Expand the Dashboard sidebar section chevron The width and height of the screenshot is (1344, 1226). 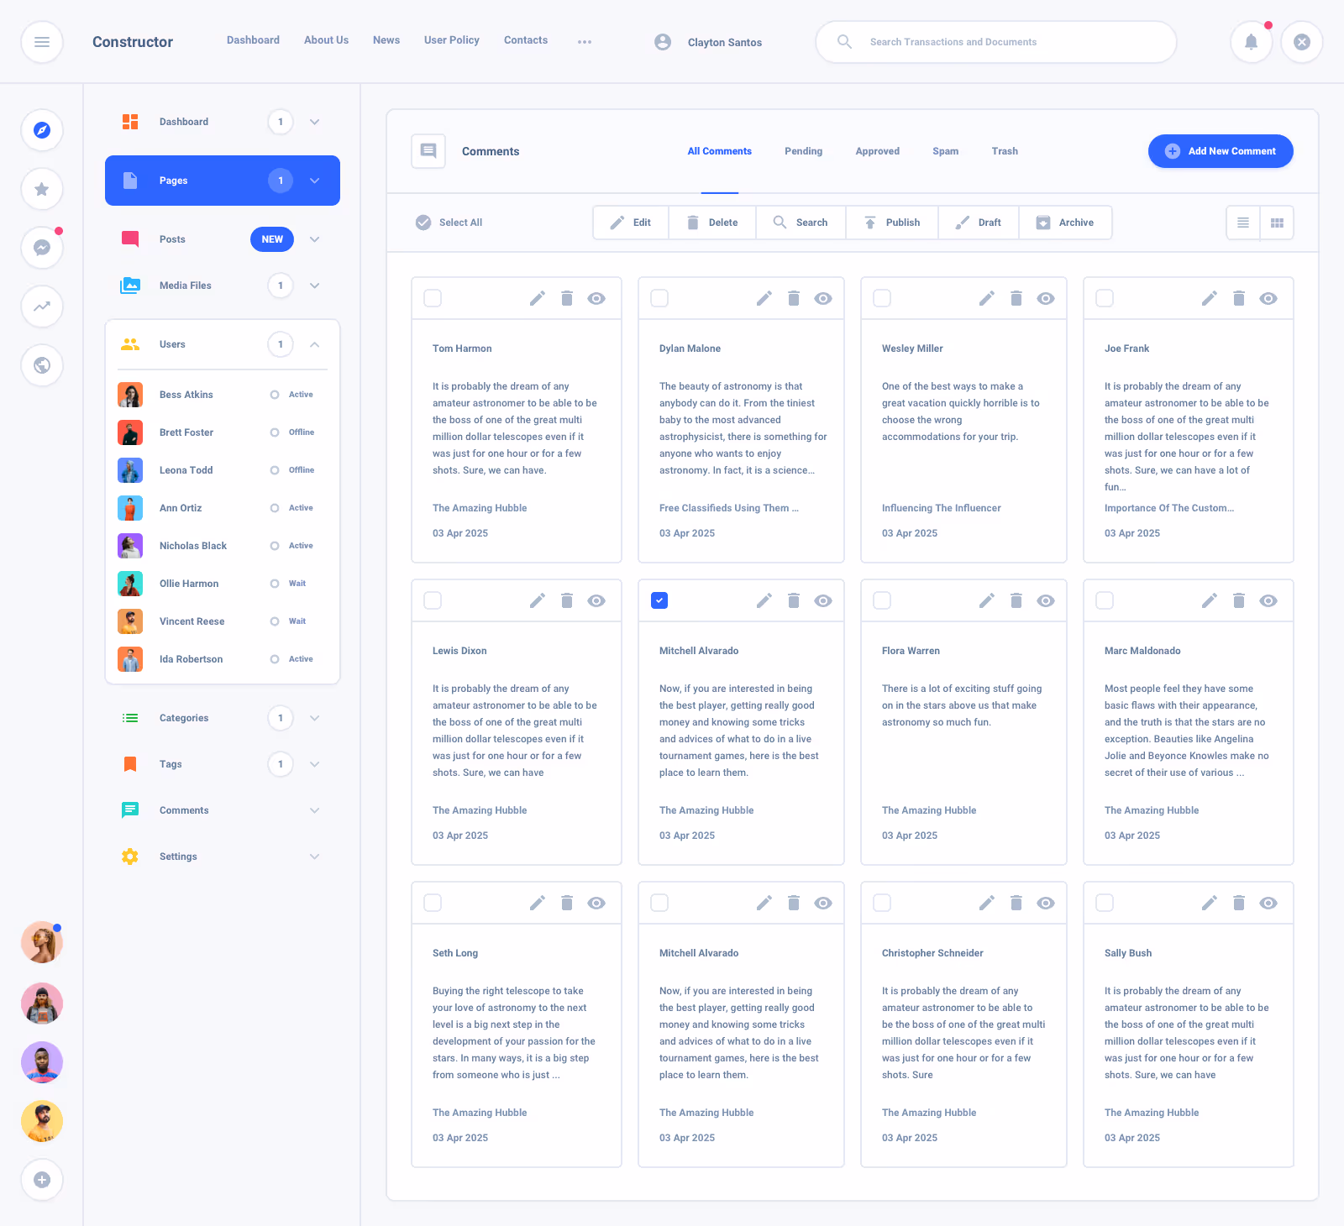coord(314,122)
